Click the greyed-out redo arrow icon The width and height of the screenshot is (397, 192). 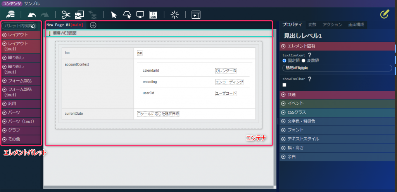point(45,15)
